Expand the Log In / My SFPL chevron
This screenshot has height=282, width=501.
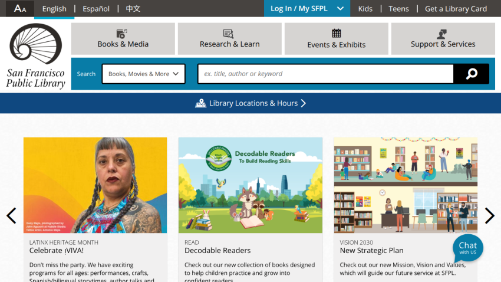pos(340,9)
